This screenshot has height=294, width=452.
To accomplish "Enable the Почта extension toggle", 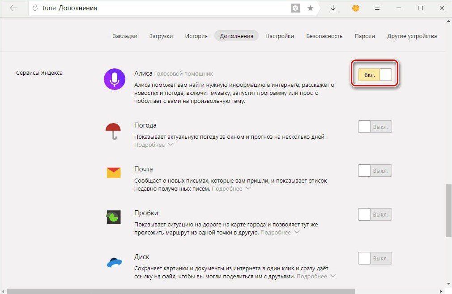I will (375, 170).
